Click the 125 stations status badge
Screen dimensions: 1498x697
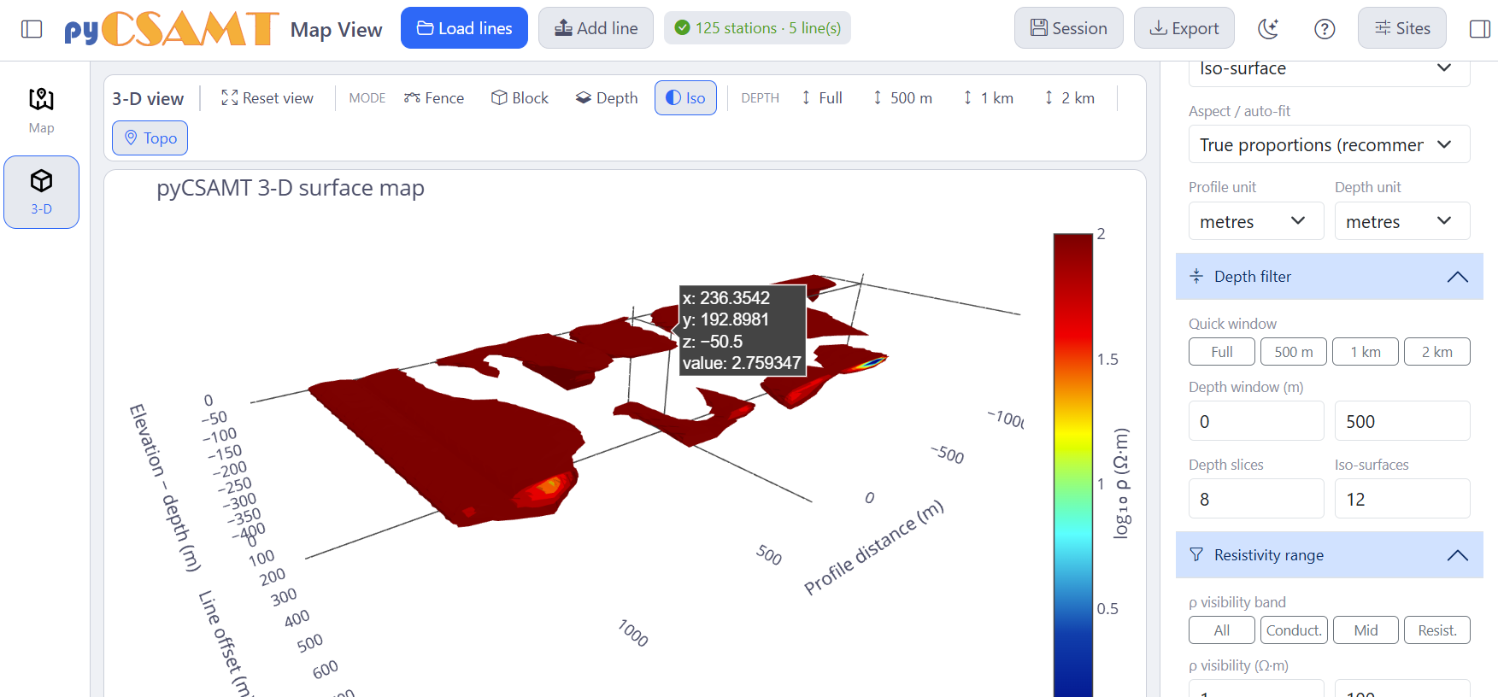[x=757, y=28]
